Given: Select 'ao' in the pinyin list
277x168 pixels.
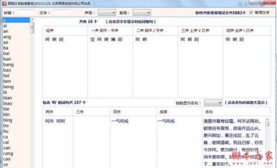Looking at the screenshot, I should pyautogui.click(x=16, y=42).
